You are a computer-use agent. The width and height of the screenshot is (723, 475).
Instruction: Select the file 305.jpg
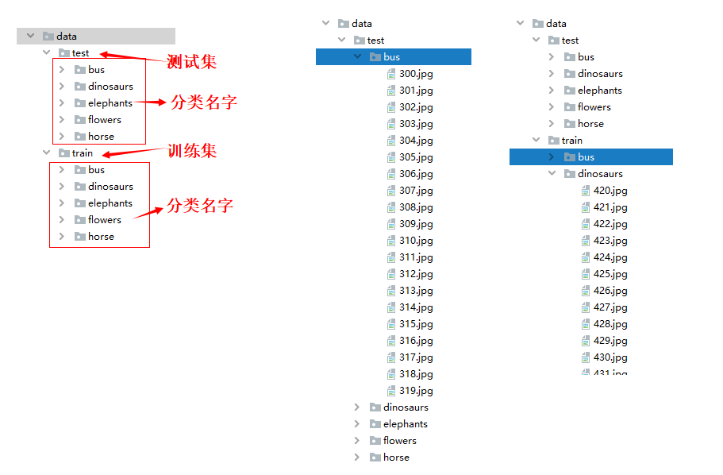point(417,156)
